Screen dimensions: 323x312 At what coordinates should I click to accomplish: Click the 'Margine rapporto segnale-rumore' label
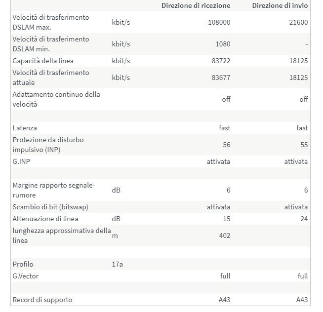click(x=53, y=190)
